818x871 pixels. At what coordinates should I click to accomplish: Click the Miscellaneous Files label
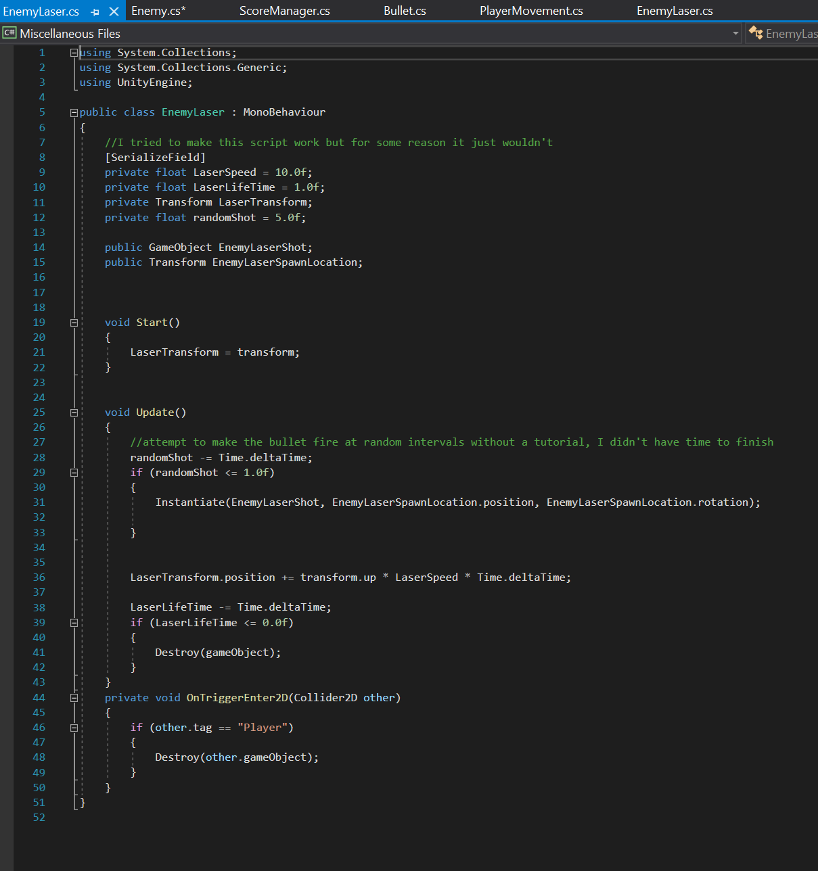tap(70, 33)
